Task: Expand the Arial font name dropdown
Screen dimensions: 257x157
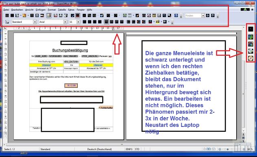Action: 65,22
